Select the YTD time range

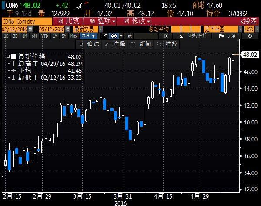(x=44, y=36)
